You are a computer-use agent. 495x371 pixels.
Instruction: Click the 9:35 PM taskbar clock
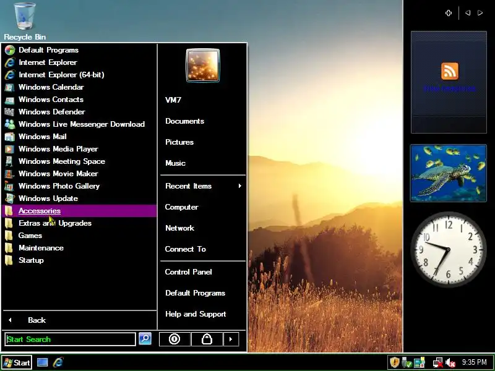475,362
